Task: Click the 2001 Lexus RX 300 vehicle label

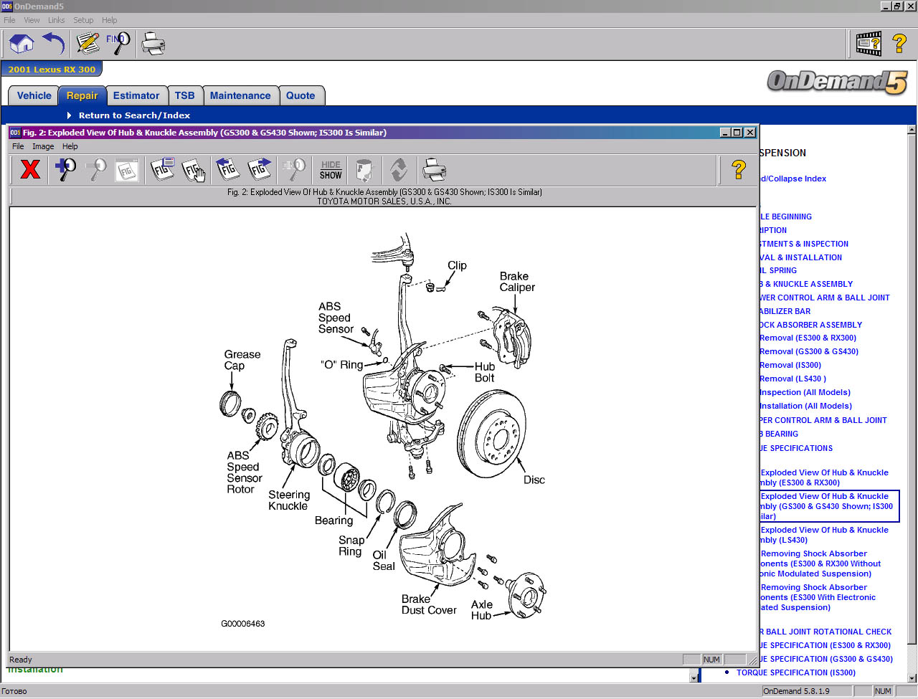Action: pos(52,70)
